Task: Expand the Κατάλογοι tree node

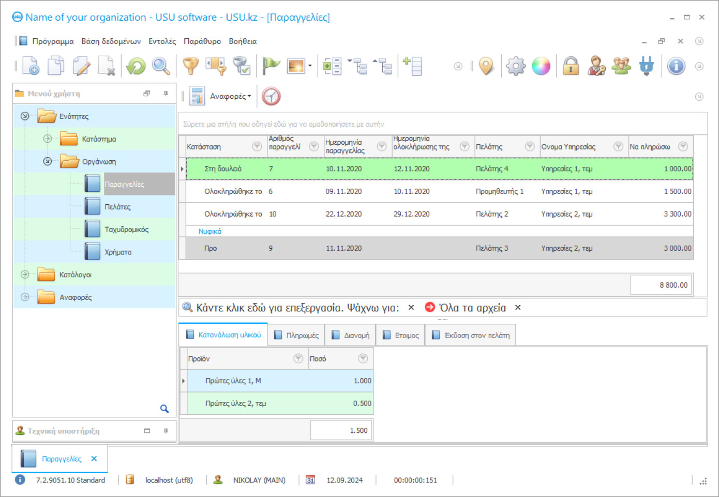Action: click(x=25, y=275)
